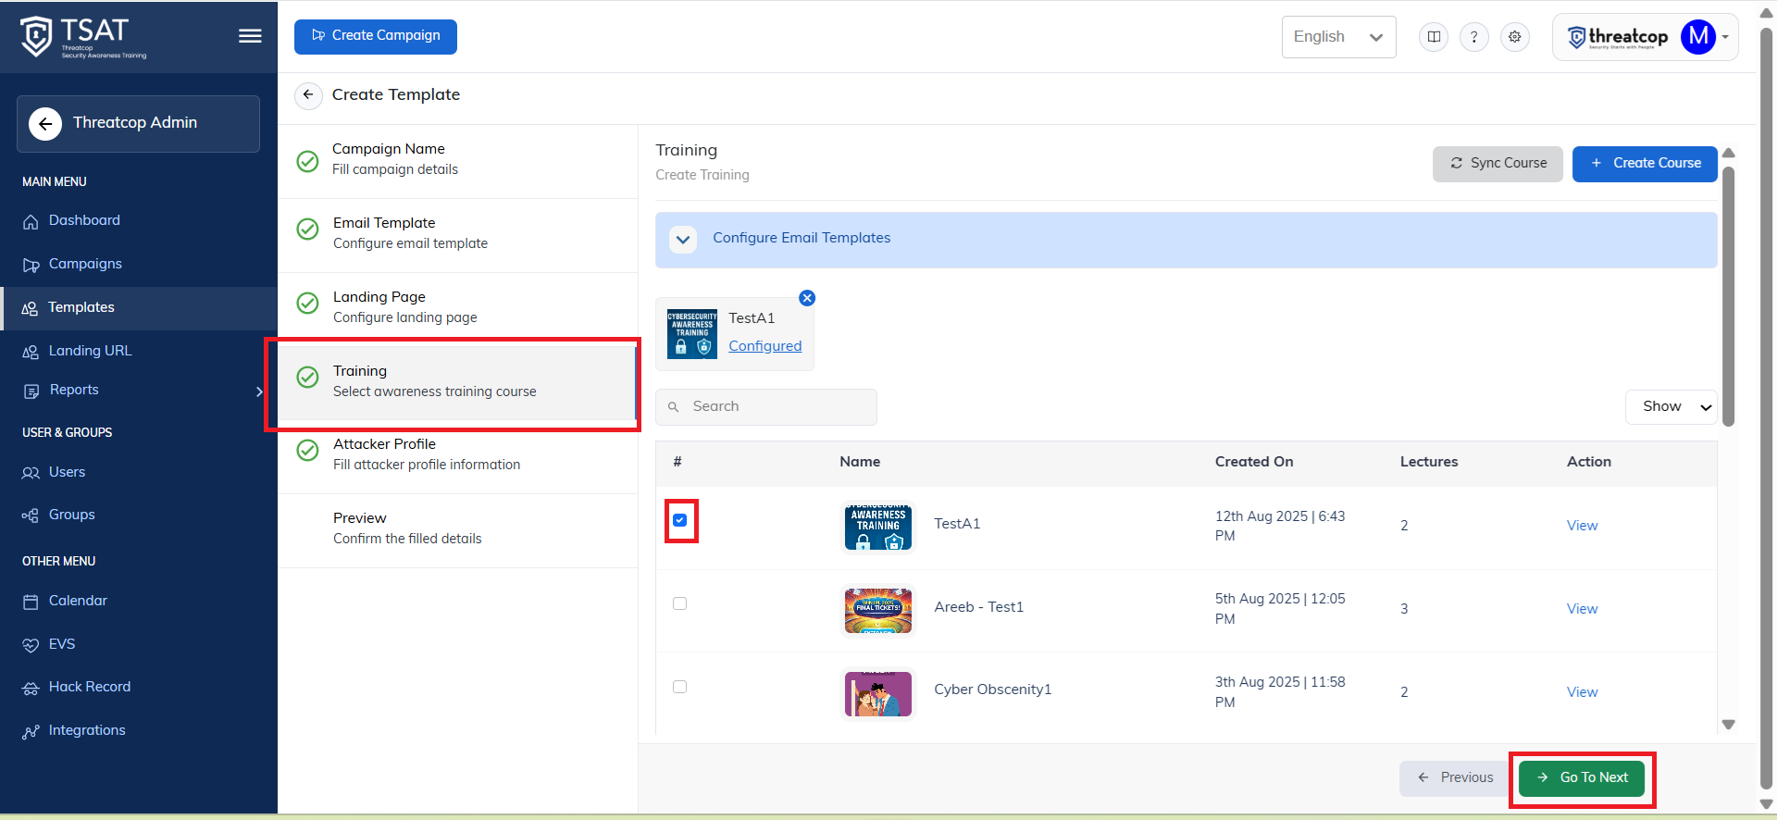Click the Campaign Name green check icon
Image resolution: width=1777 pixels, height=820 pixels.
(x=307, y=161)
